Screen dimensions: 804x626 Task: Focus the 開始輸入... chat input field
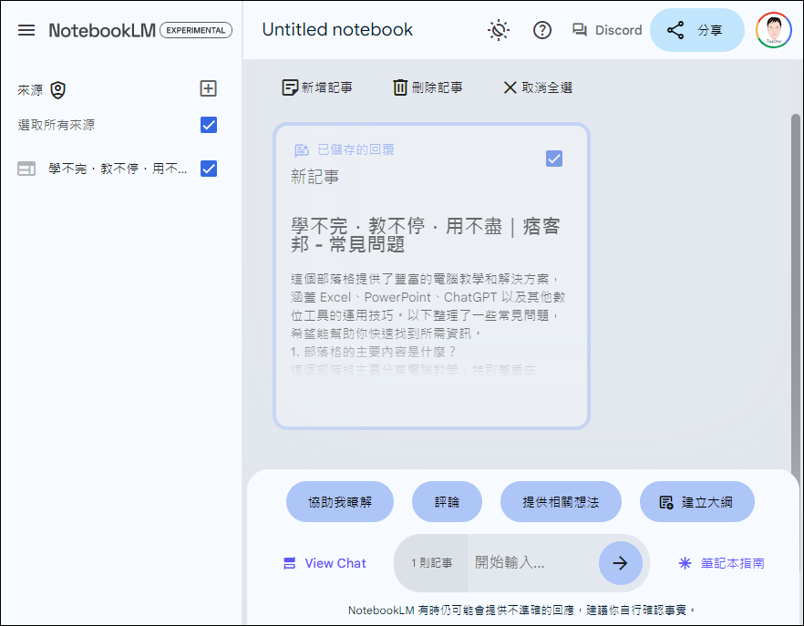532,563
